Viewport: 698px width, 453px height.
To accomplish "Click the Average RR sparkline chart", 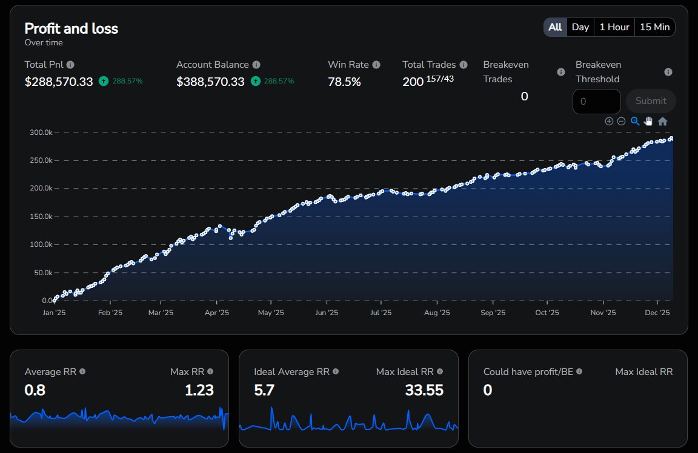I will tap(119, 418).
